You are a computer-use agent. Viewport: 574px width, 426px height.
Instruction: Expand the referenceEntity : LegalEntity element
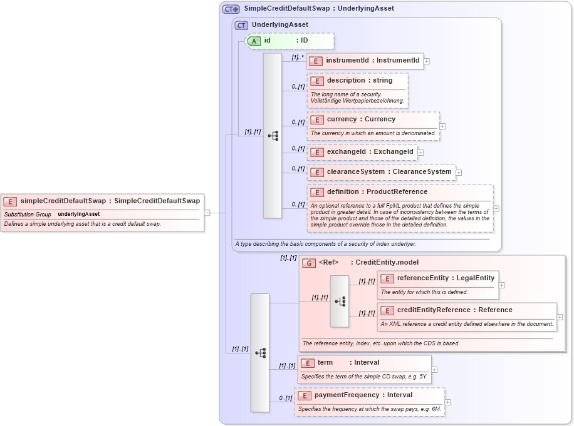pyautogui.click(x=501, y=285)
